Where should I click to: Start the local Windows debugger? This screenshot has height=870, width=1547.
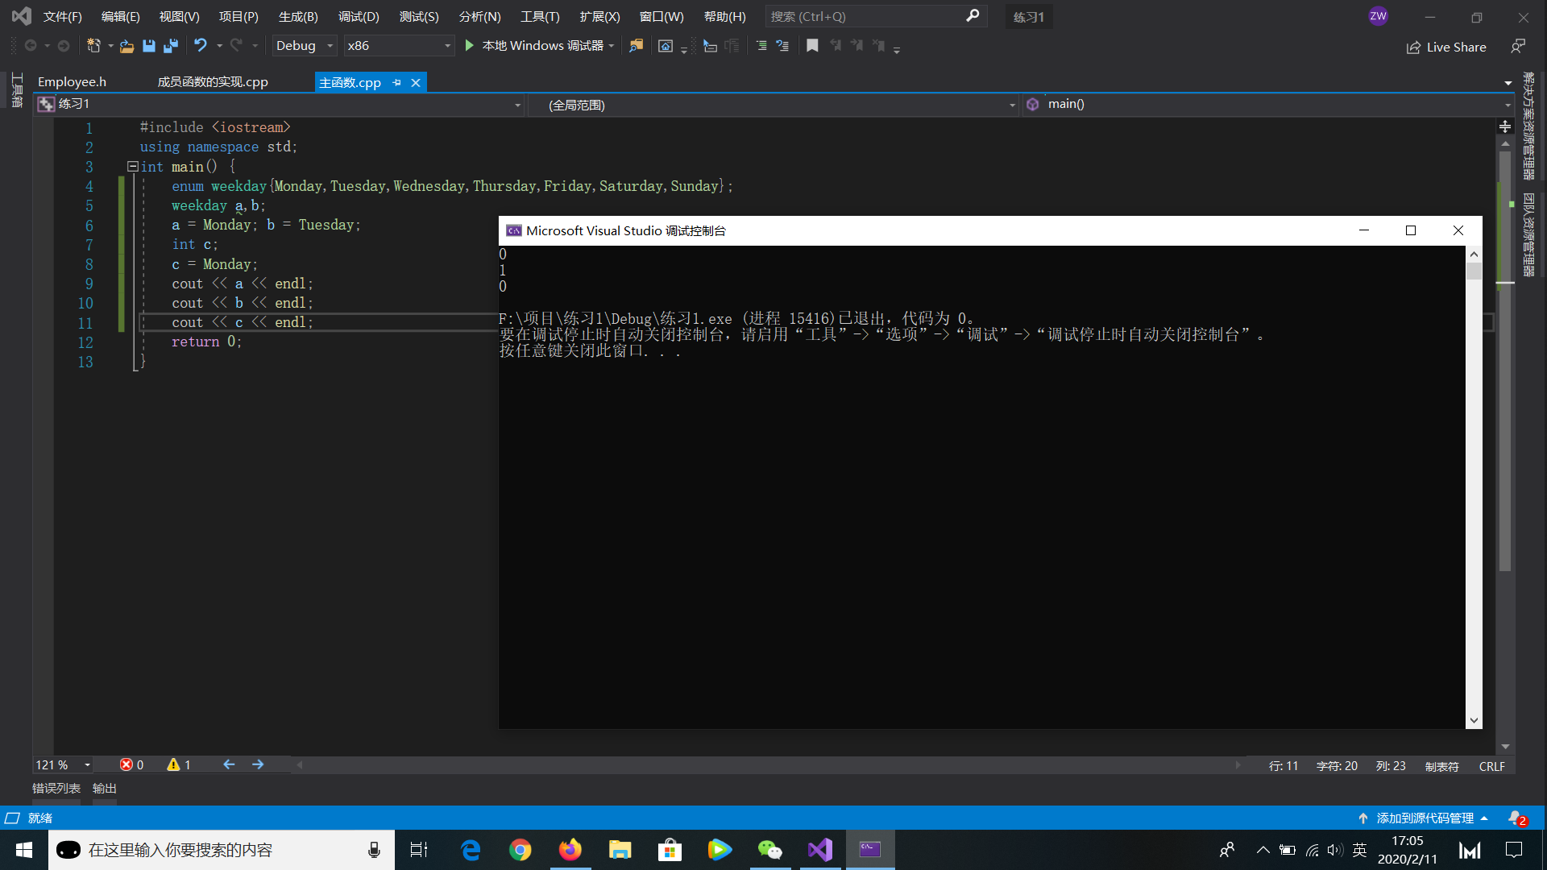(534, 46)
